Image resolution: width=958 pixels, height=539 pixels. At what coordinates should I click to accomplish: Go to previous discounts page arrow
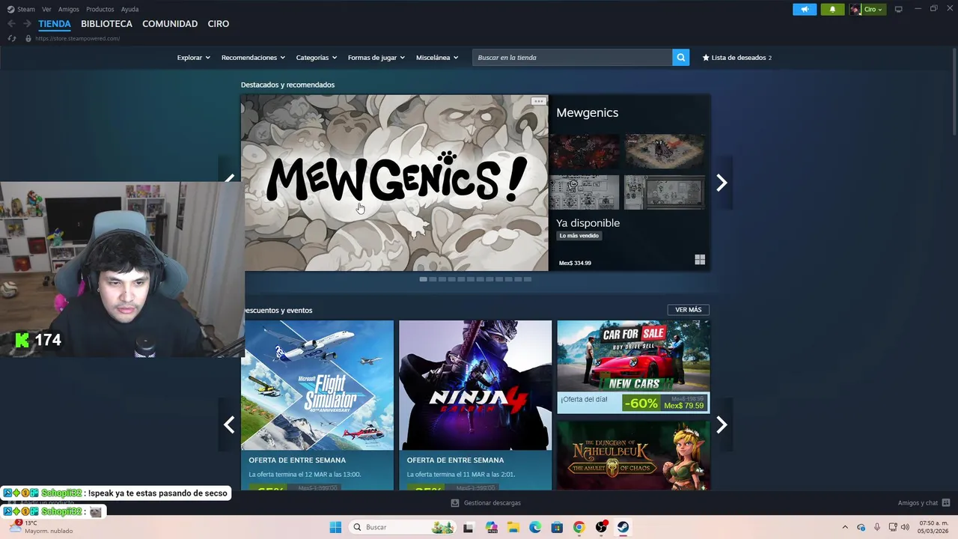pos(229,424)
